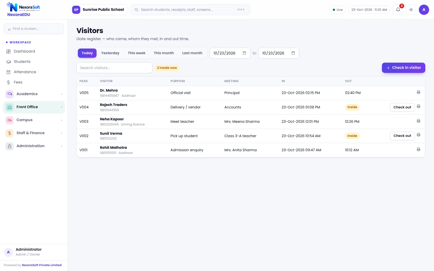The width and height of the screenshot is (434, 271).
Task: Click the SP school badge icon
Action: click(76, 10)
